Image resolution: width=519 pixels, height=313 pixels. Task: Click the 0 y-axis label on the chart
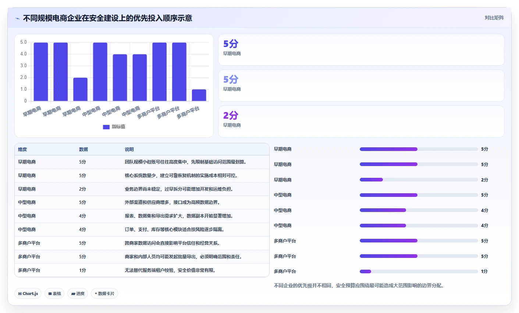coord(25,101)
